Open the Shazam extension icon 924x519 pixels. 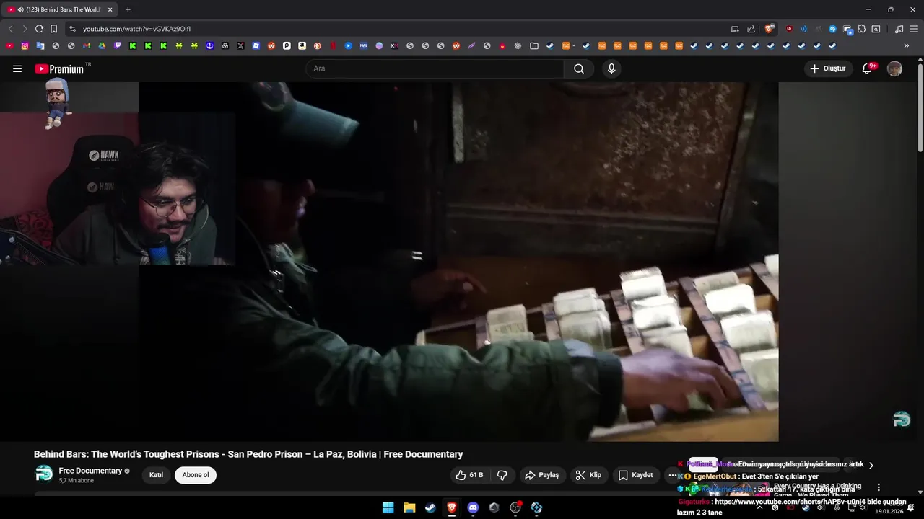pyautogui.click(x=832, y=29)
